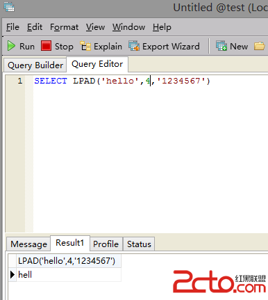Viewport: 268px width, 300px height.
Task: Switch to the Message tab
Action: pos(28,244)
